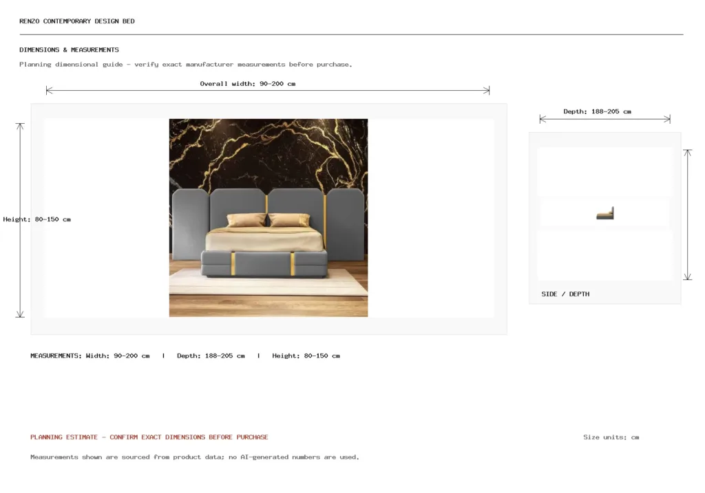Select the 'RENZO CONTEMPORARY DESIGN BED' title
705x493 pixels.
(77, 21)
